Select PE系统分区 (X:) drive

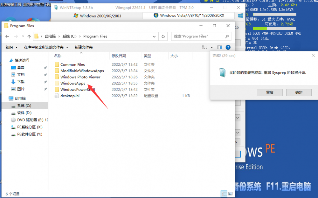(30, 127)
